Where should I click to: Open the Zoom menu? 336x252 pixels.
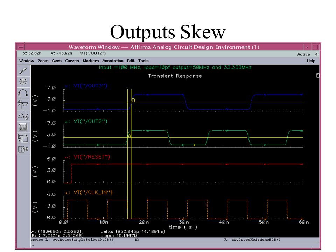pos(43,61)
